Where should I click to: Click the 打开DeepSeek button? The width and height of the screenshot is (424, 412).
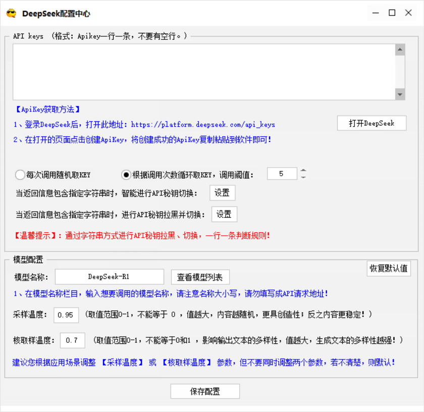[372, 123]
